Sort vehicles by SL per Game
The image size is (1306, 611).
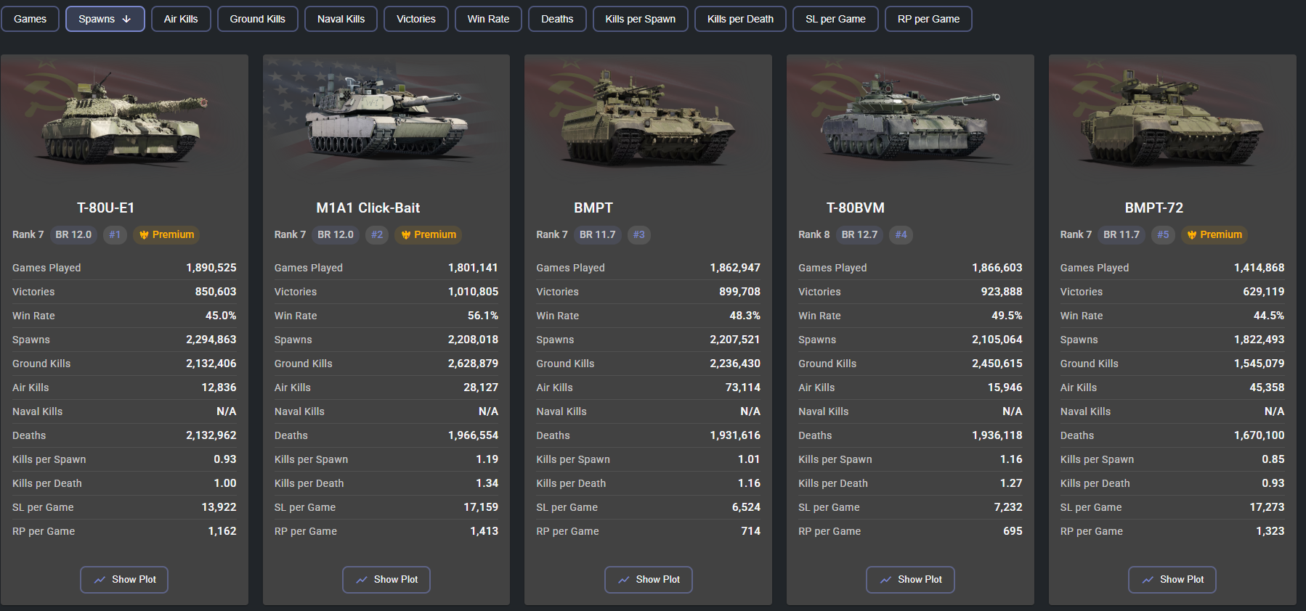tap(835, 19)
